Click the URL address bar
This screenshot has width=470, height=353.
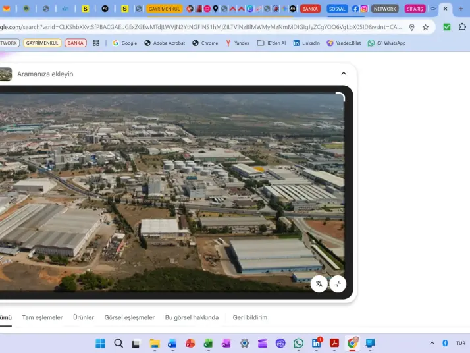[x=197, y=27]
